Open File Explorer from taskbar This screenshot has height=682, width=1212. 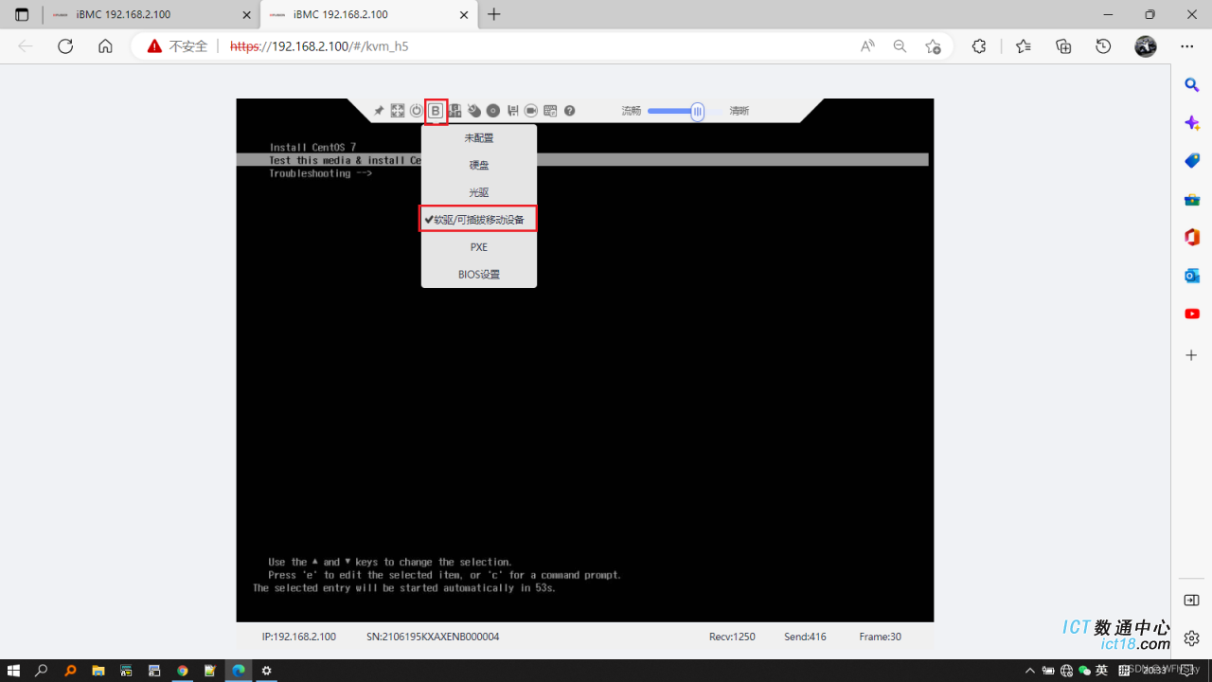pos(98,671)
